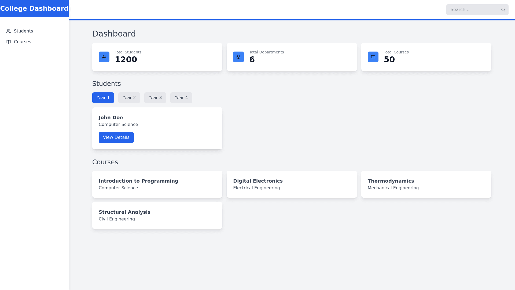Click the Courses book icon in sidebar
Screen dimensions: 515x290
[9, 42]
